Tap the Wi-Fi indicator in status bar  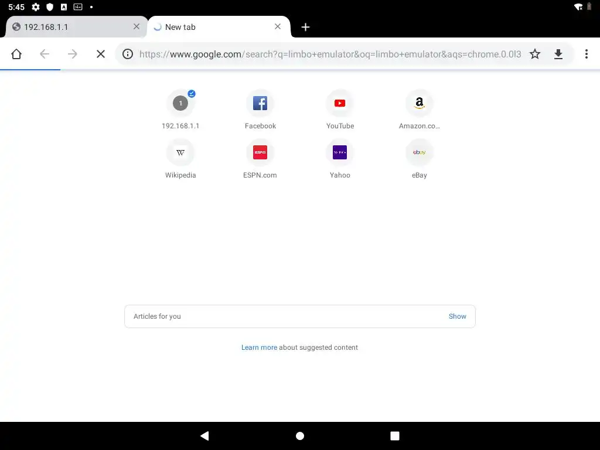click(x=578, y=7)
